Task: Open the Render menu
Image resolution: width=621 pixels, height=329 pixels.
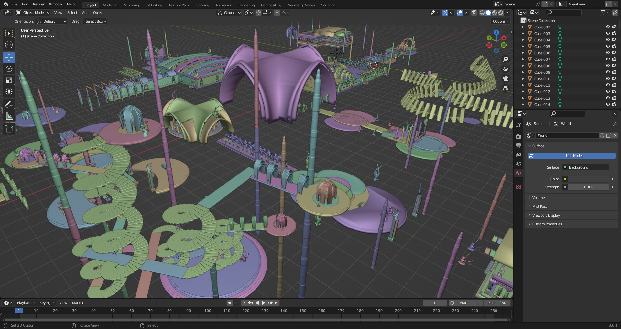Action: coord(38,4)
